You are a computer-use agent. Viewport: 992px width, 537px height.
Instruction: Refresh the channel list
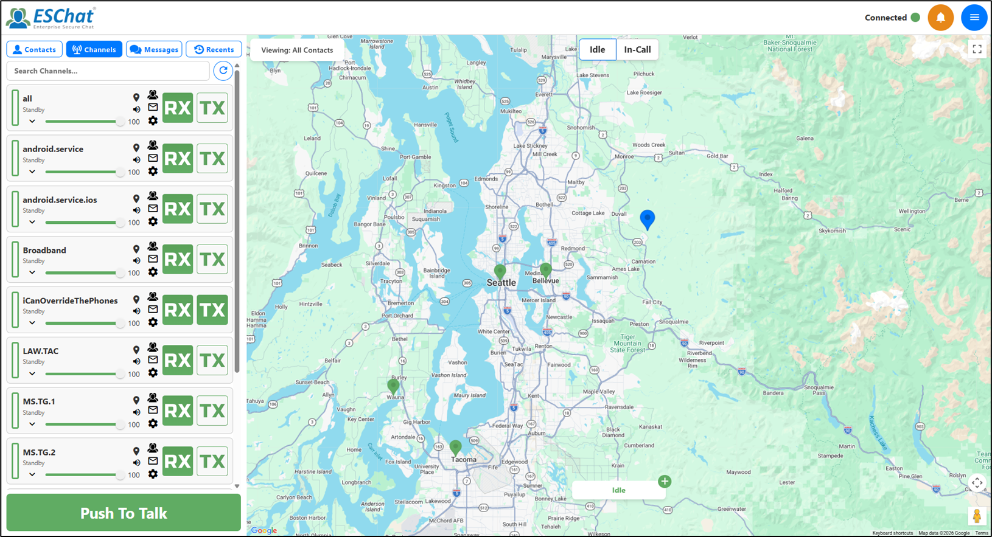tap(223, 71)
